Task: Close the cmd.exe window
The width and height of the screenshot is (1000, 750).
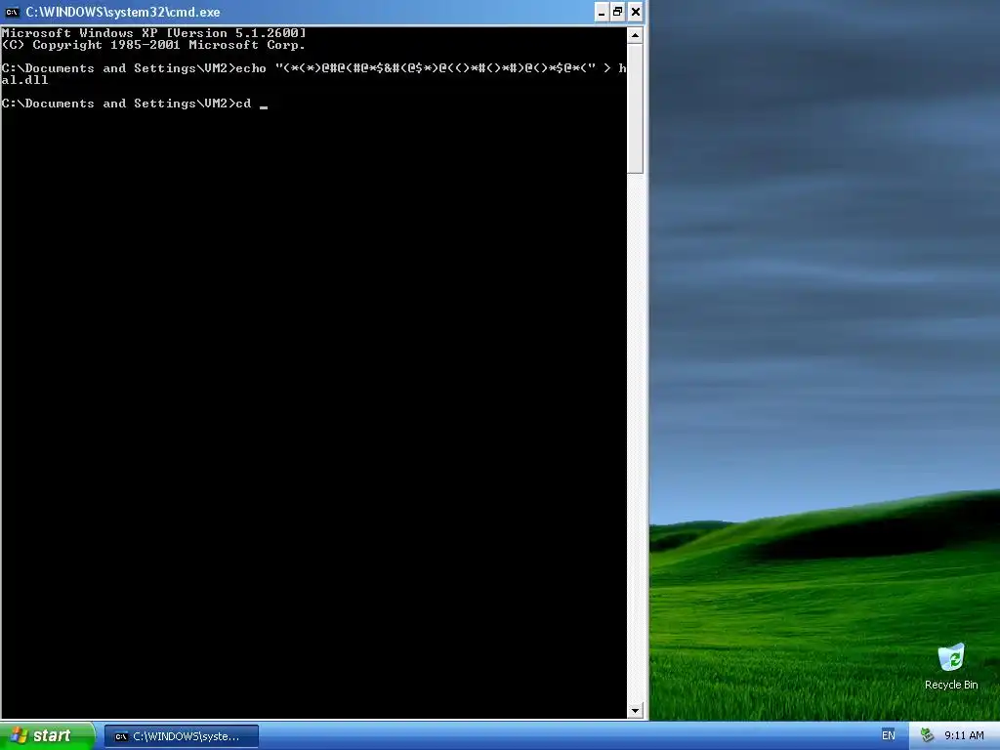Action: [x=635, y=12]
